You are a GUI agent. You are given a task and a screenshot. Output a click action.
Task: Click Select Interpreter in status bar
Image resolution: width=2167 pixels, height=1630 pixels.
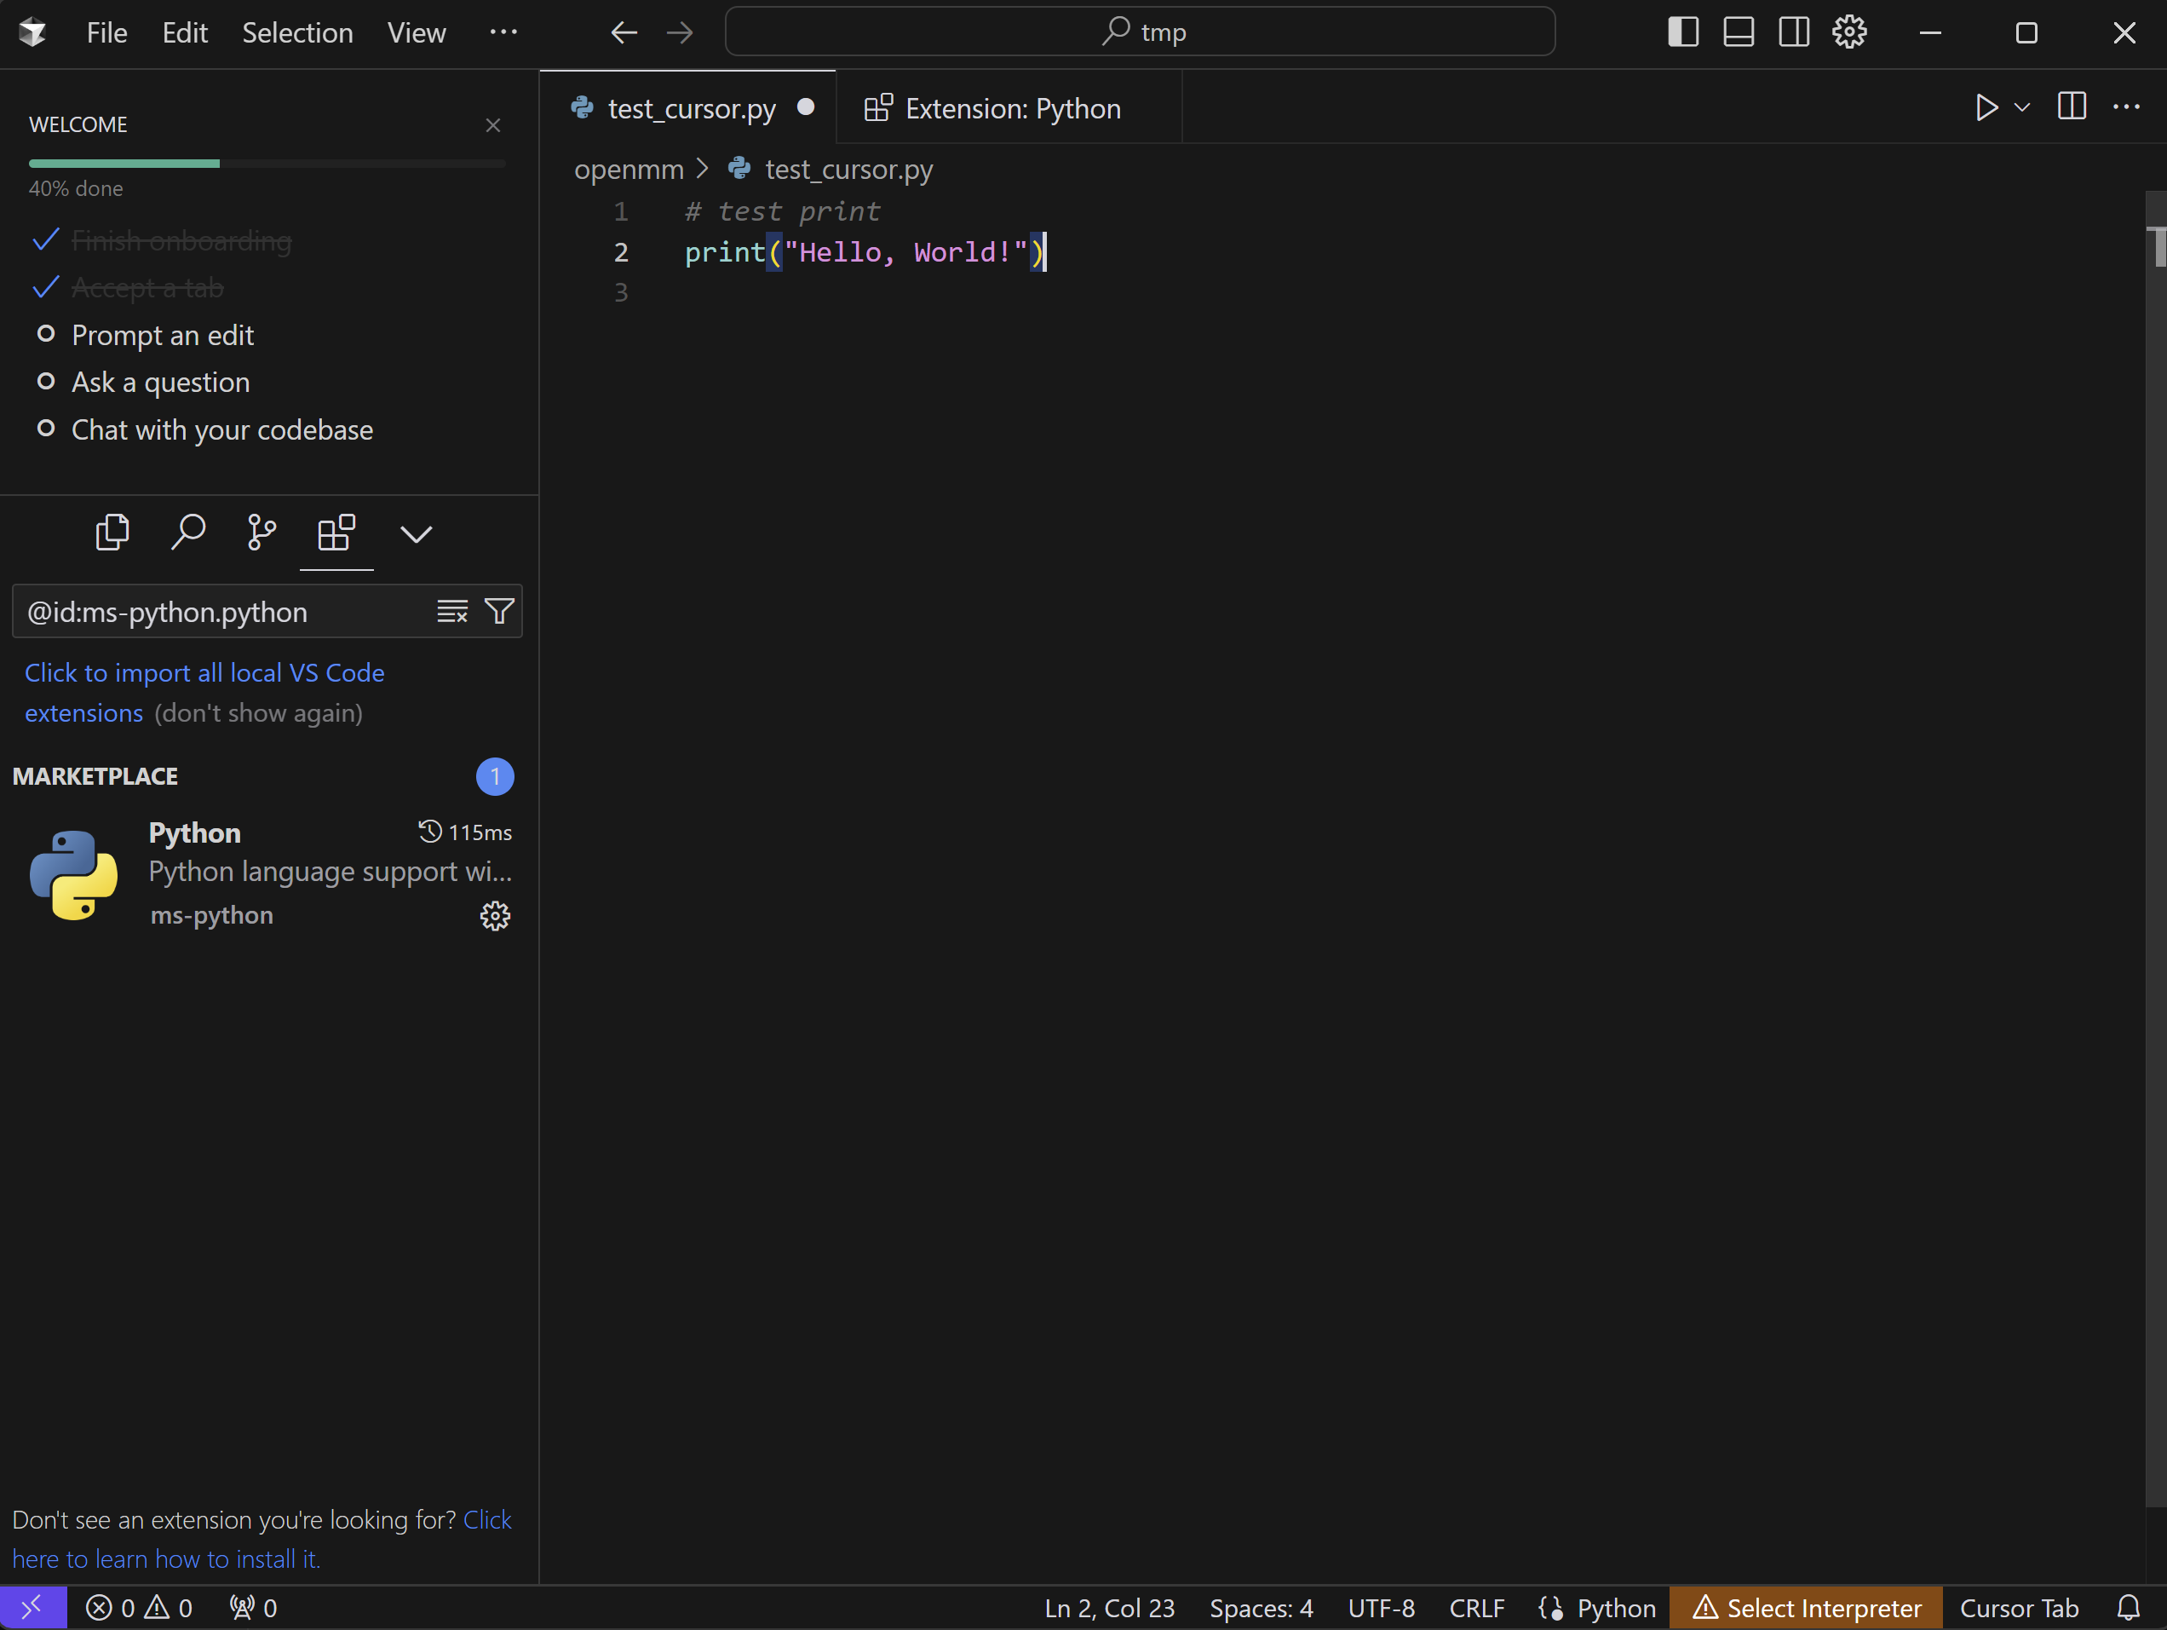(x=1807, y=1608)
